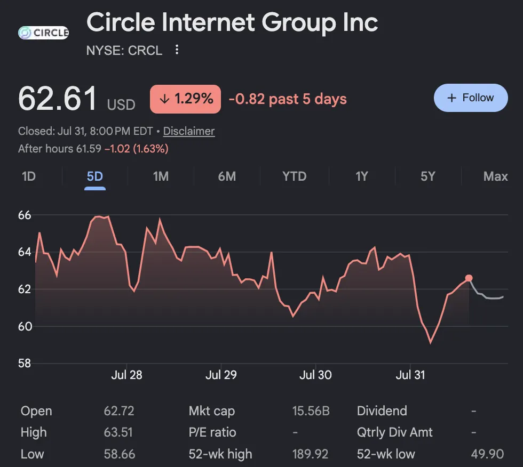Open the Disclaimer link
523x467 pixels.
189,131
